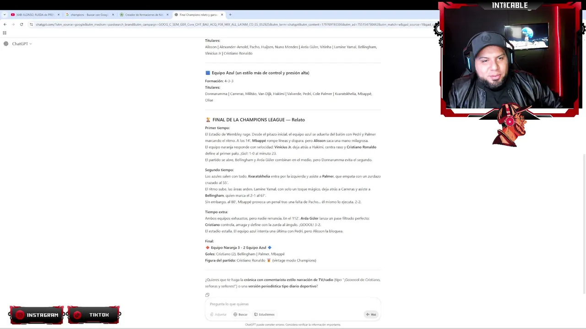Viewport: 586px width, 329px height.
Task: Click the 'Final:' label above the score
Action: click(x=209, y=241)
